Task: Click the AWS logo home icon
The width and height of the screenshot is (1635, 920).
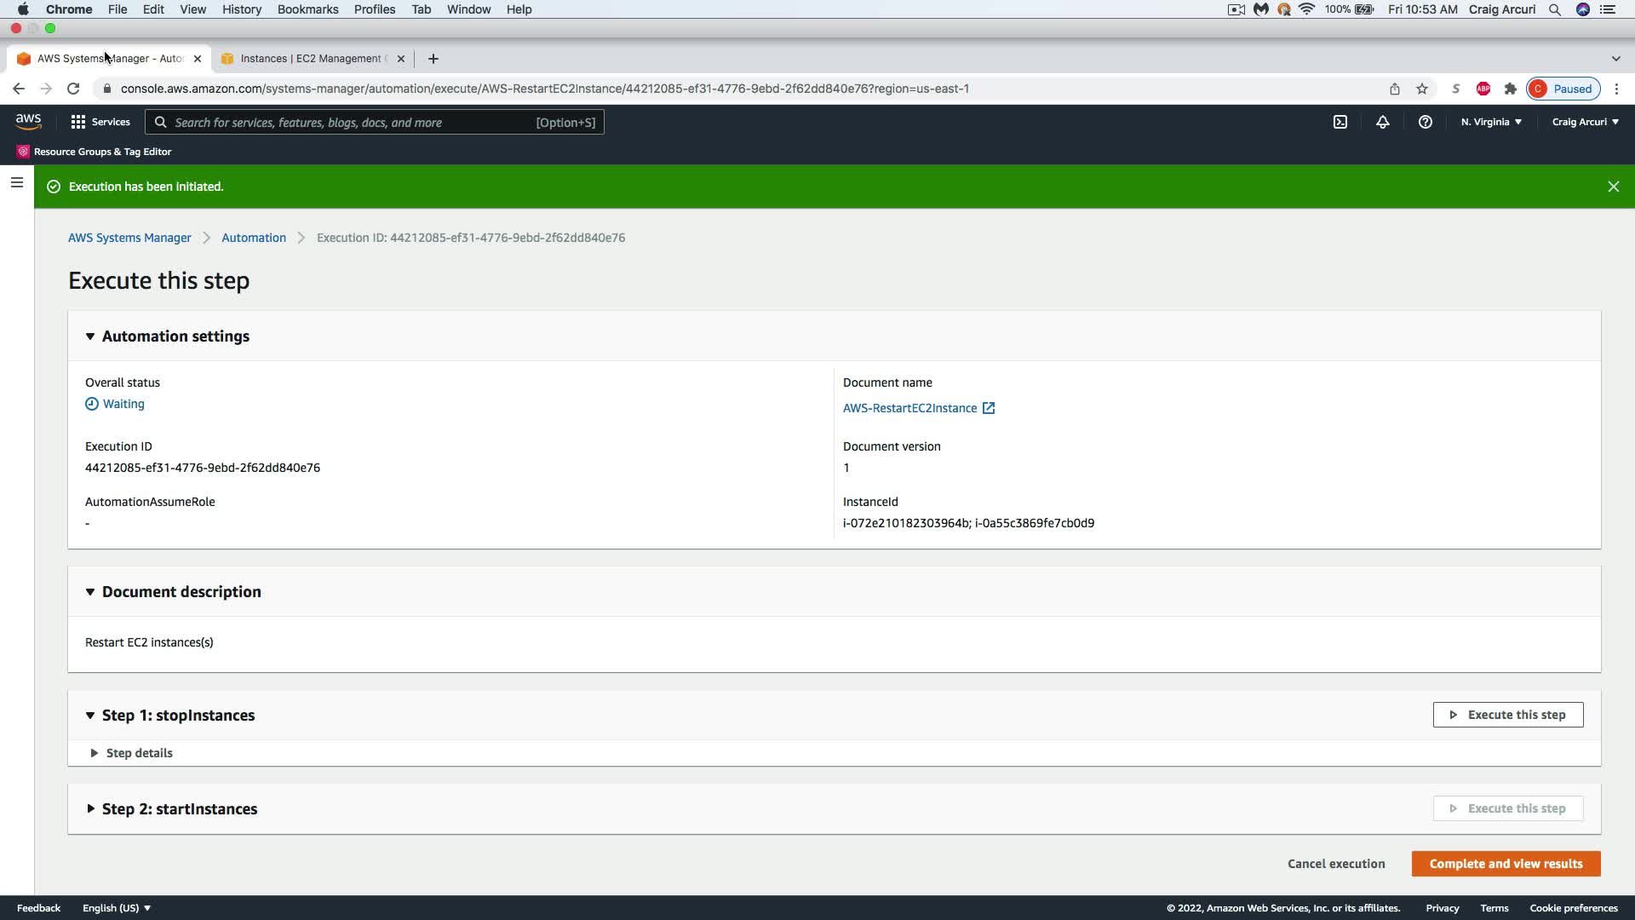Action: [28, 122]
